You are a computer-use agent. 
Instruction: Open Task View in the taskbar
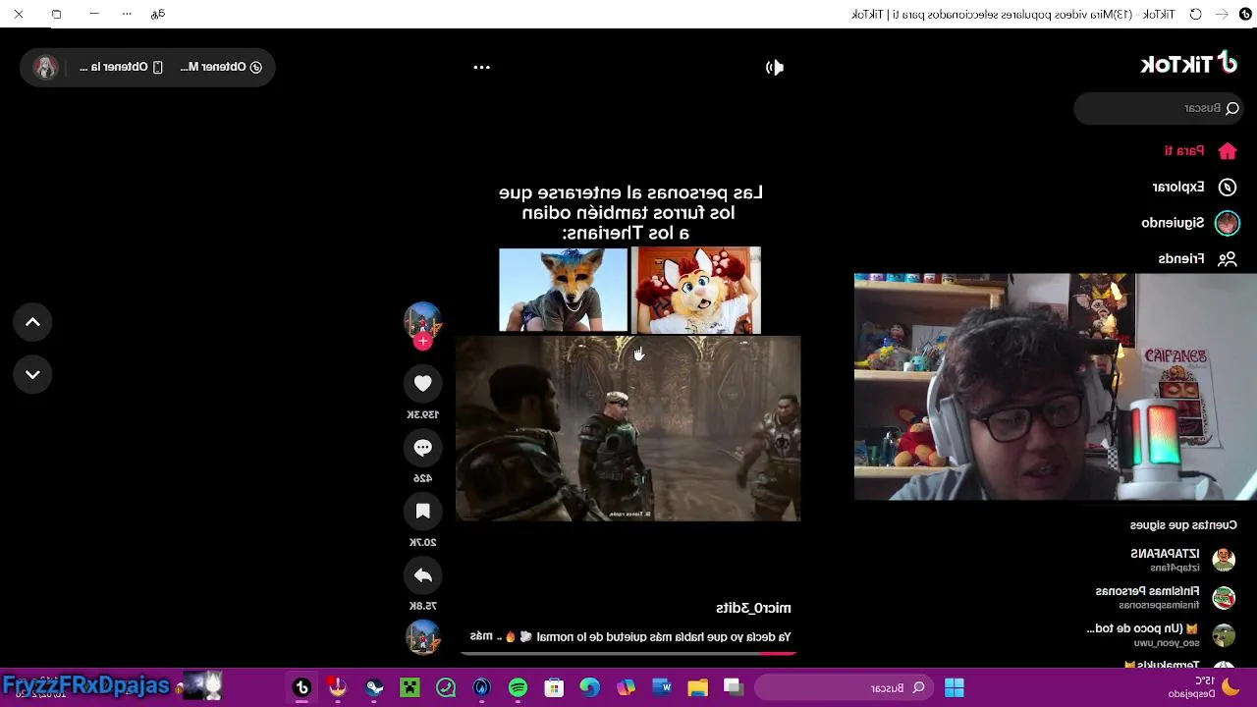click(x=734, y=687)
